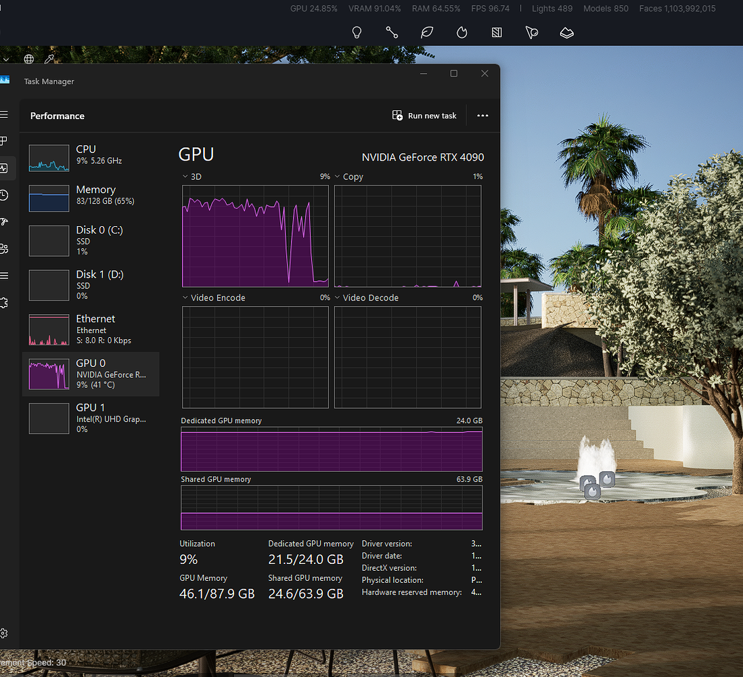This screenshot has width=743, height=677.
Task: Click the Users icon in Task Manager sidebar
Action: [5, 248]
